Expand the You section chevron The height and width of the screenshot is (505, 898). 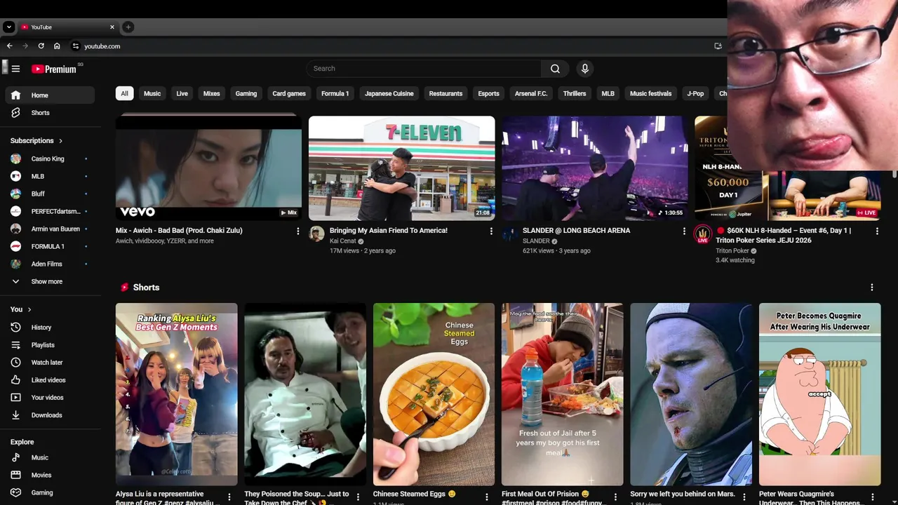point(29,309)
